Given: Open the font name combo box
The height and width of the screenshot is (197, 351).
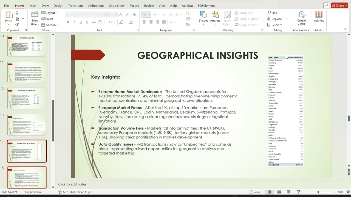Looking at the screenshot, I should (85, 15).
